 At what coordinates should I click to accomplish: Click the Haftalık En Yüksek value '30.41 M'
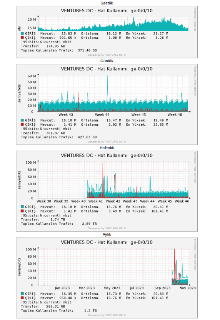click(x=161, y=207)
